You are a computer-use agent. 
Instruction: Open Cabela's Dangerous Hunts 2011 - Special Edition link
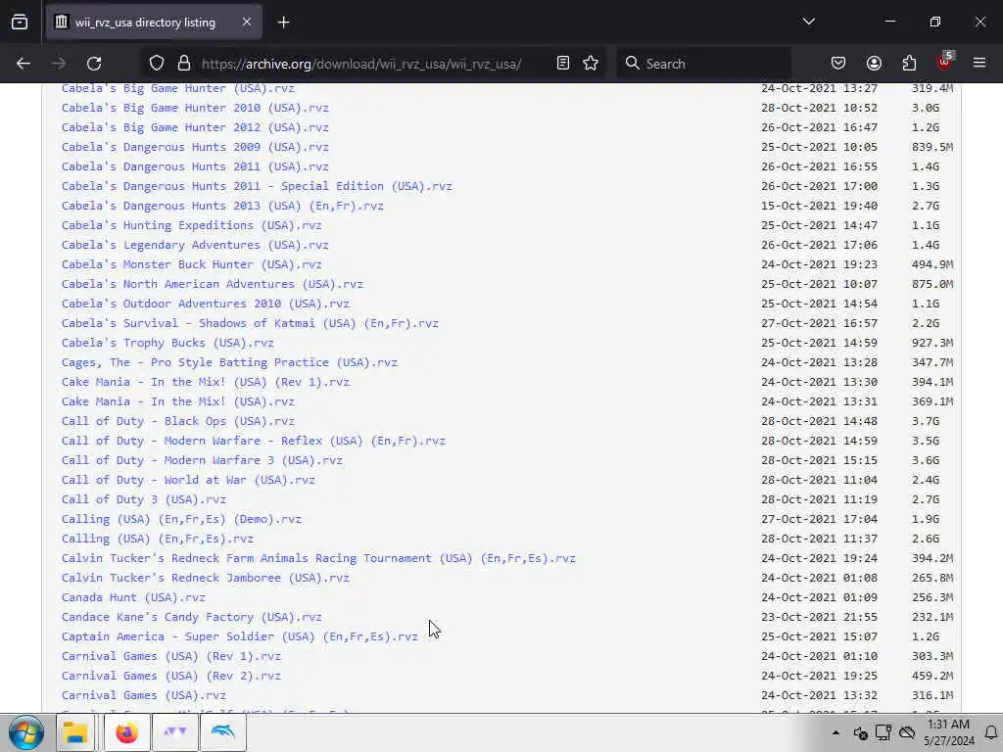257,186
